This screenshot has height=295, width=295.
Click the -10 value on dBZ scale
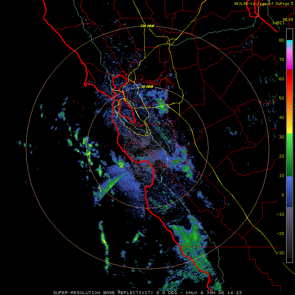tap(280, 214)
